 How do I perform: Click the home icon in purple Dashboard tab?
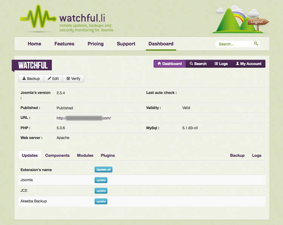pos(159,63)
